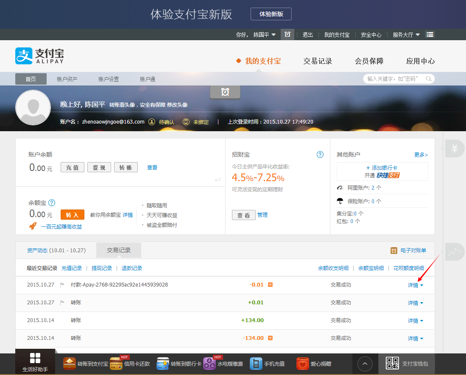Viewport: 466px width, 375px height.
Task: Switch to the 账户资产 tab
Action: point(67,79)
